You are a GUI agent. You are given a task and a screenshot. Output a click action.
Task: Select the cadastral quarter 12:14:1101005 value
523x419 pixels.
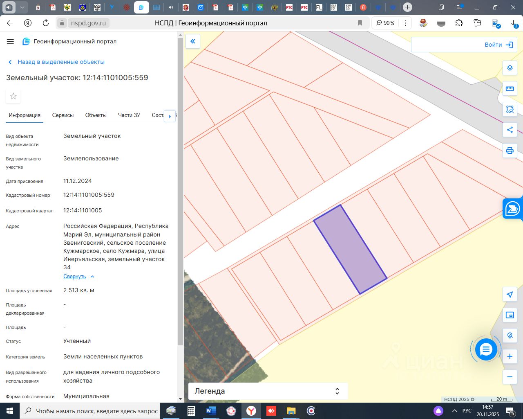tap(83, 210)
